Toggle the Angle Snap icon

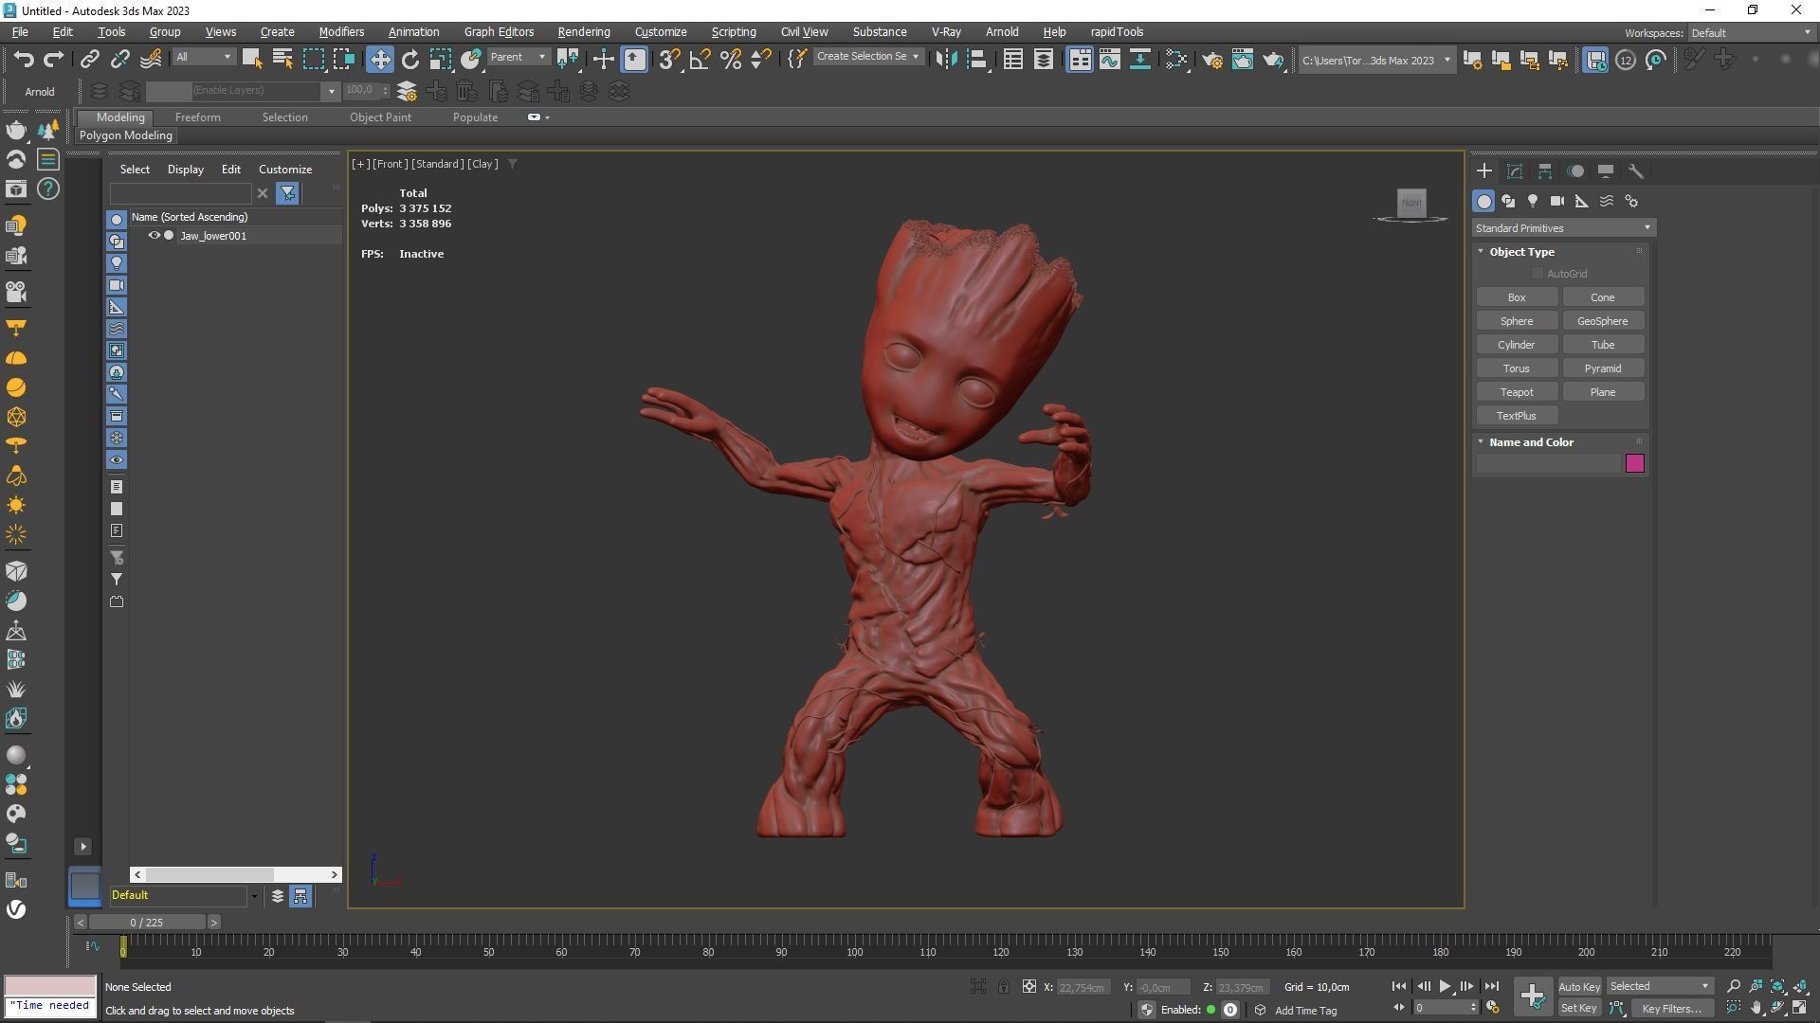click(x=701, y=59)
